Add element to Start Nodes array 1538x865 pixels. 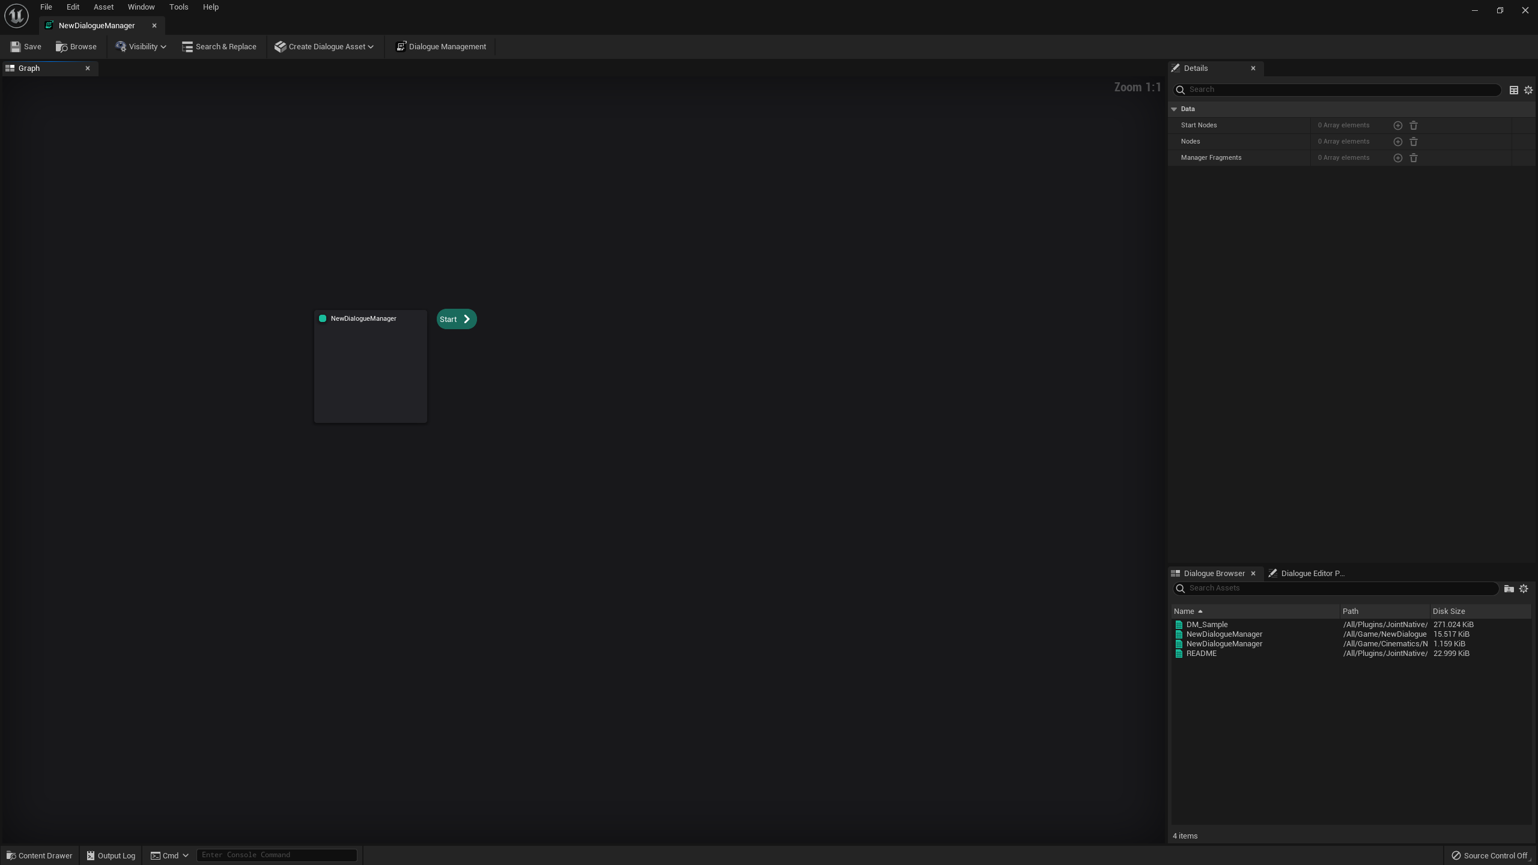click(x=1397, y=126)
